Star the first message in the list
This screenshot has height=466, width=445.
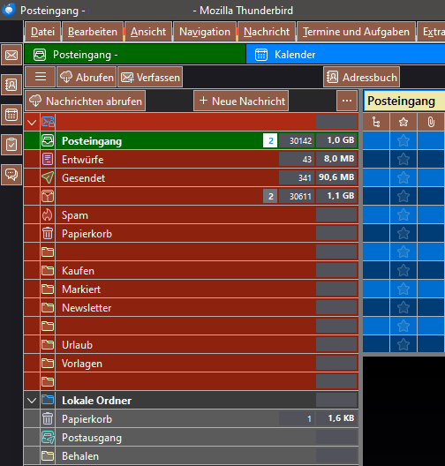tap(404, 140)
